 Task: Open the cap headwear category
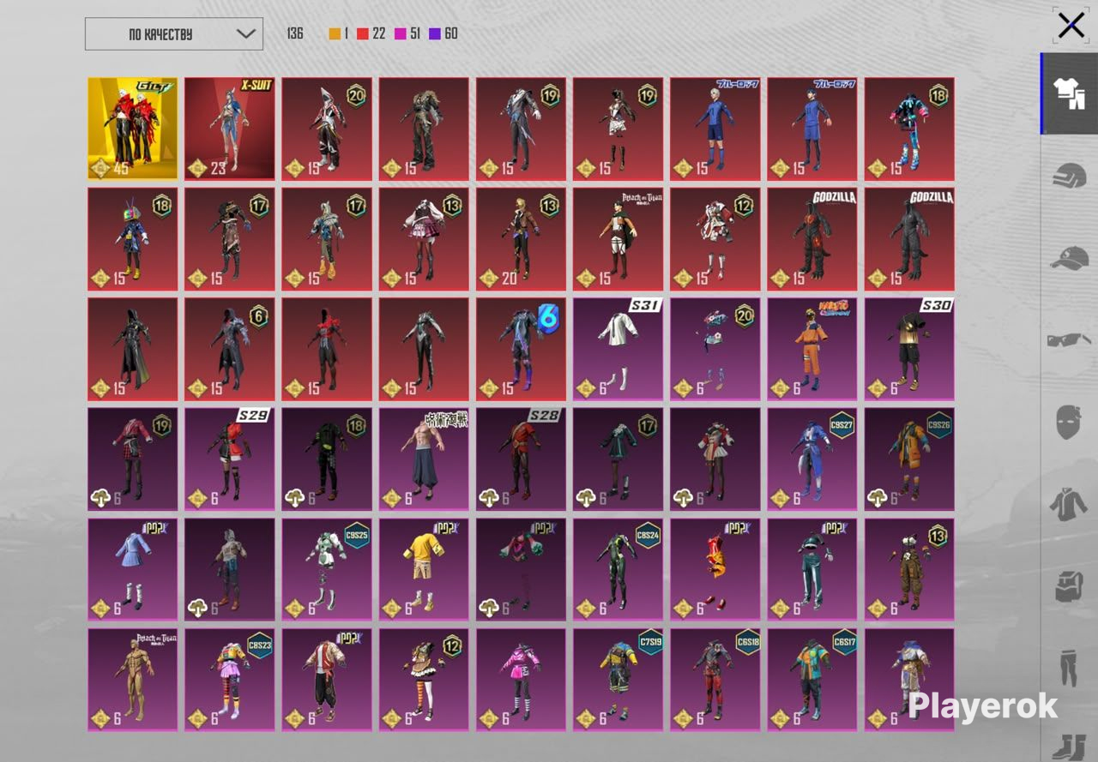click(x=1069, y=258)
